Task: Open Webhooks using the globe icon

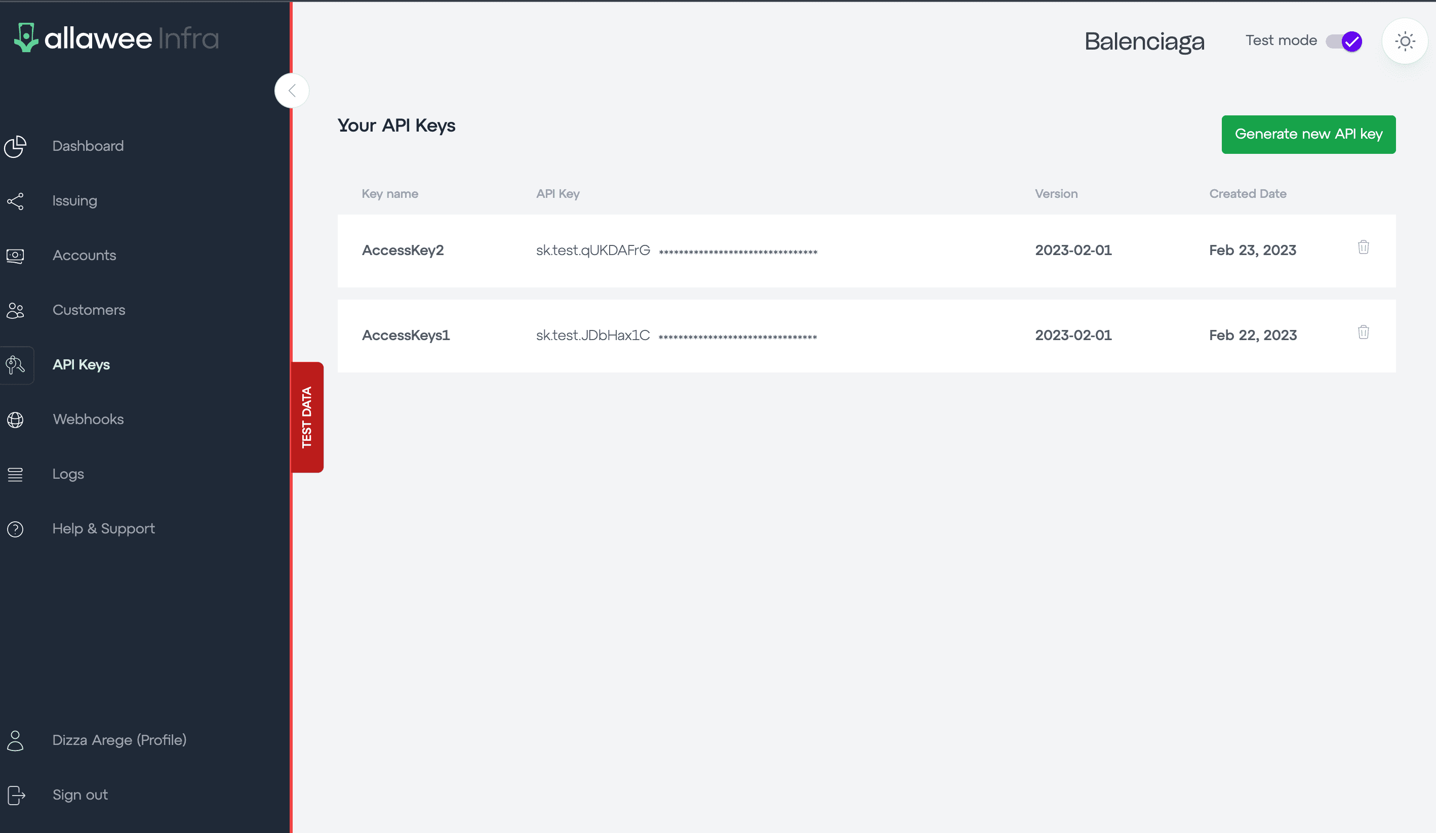Action: (15, 420)
